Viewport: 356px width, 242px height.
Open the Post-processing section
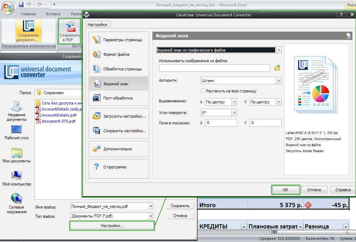point(119,98)
